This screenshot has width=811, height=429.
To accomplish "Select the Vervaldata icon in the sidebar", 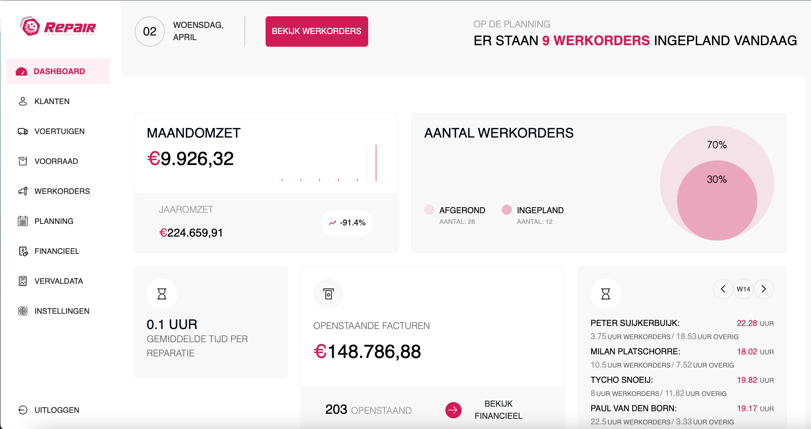I will [23, 281].
